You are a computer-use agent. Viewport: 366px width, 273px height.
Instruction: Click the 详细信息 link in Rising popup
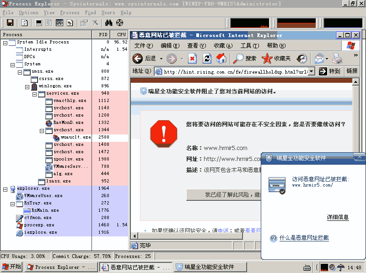tap(338, 217)
